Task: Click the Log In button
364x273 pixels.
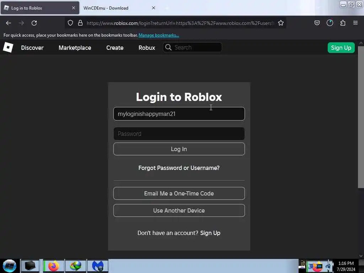Action: pyautogui.click(x=179, y=149)
